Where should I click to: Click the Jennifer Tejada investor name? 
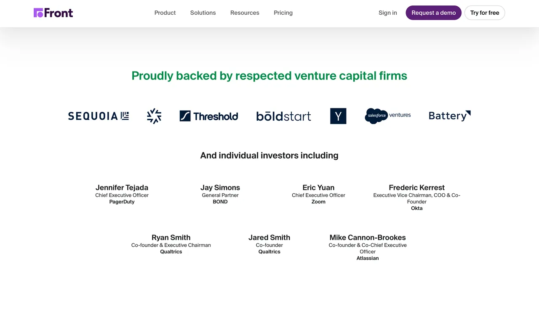[x=122, y=187]
